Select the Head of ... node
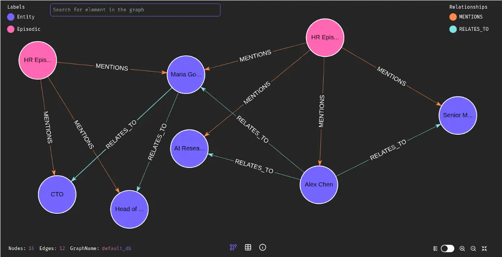 click(x=129, y=209)
